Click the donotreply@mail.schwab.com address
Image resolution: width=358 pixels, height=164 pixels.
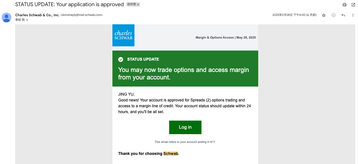pyautogui.click(x=82, y=15)
